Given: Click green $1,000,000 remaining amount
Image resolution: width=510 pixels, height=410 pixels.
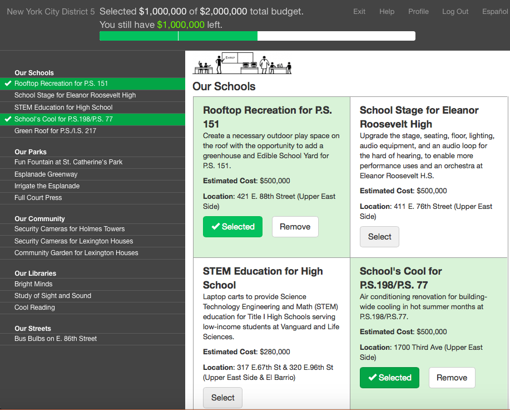Looking at the screenshot, I should (x=181, y=25).
